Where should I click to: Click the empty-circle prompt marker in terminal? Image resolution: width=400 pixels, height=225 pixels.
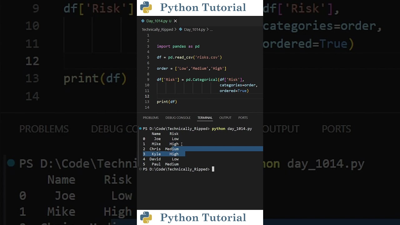[x=140, y=169]
